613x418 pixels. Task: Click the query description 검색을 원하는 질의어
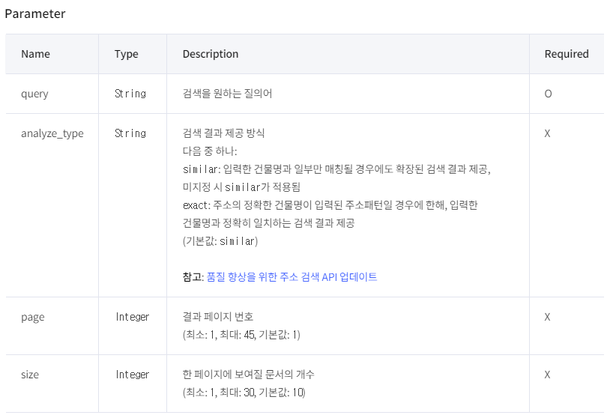point(227,94)
